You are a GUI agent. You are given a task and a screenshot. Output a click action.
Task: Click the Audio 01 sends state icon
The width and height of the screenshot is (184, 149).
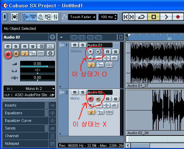pyautogui.click(x=114, y=58)
